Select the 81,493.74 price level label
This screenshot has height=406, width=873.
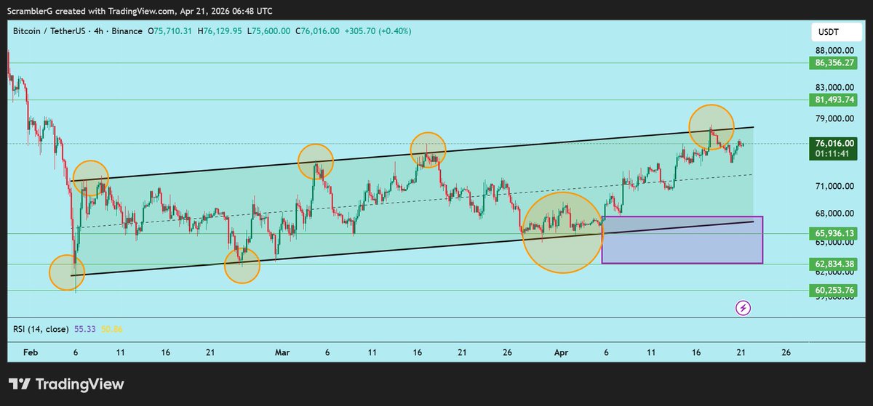click(x=834, y=100)
